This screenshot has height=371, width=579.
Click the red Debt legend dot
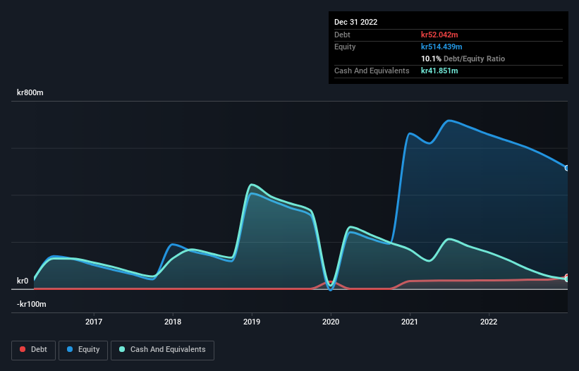click(23, 349)
